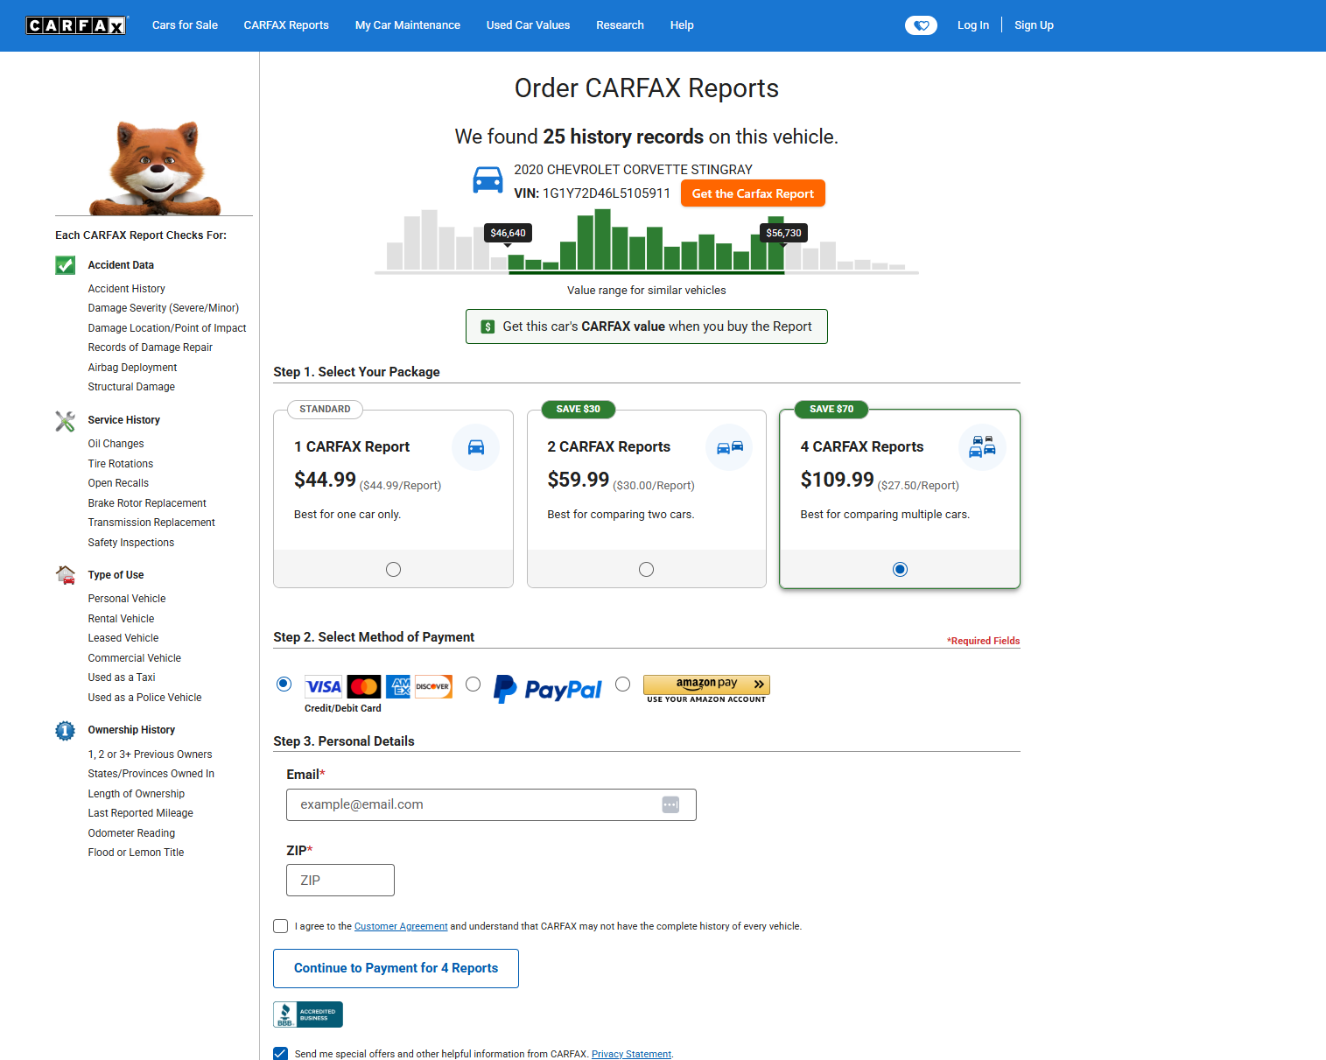Click the Log In link
The image size is (1326, 1060).
(x=973, y=25)
